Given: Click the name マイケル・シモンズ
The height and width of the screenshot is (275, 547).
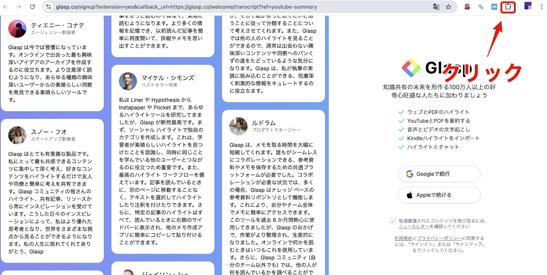Looking at the screenshot, I should [168, 78].
